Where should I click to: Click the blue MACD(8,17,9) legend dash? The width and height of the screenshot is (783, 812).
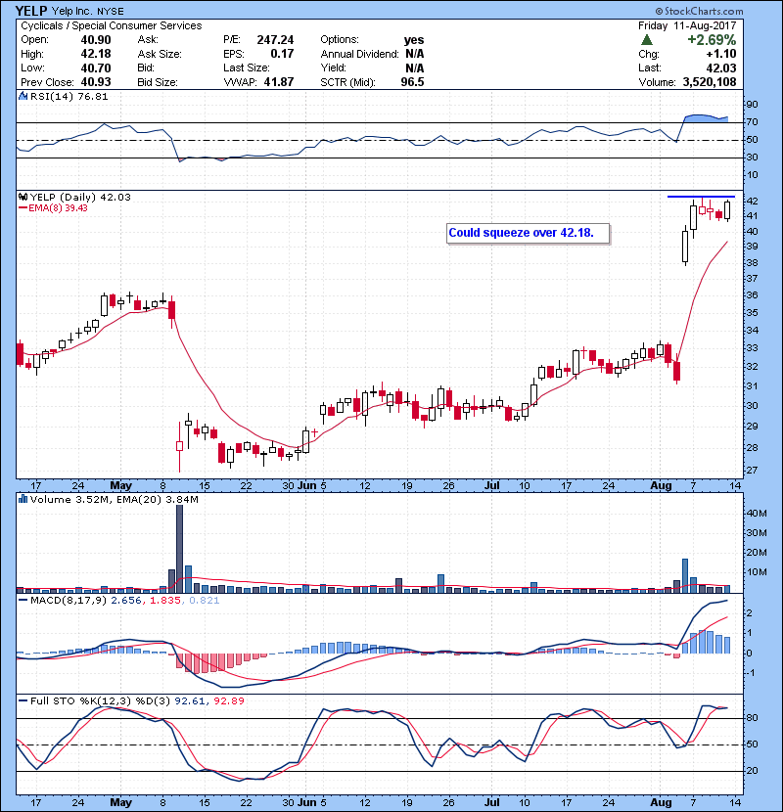[23, 601]
